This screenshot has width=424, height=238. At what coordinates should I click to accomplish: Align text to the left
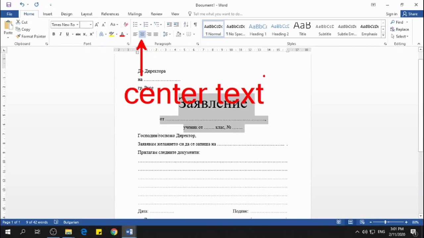(x=135, y=34)
